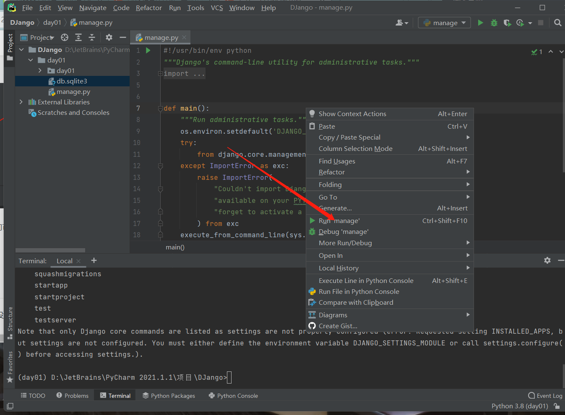Choose Show Context Actions
This screenshot has width=565, height=415.
(x=390, y=114)
